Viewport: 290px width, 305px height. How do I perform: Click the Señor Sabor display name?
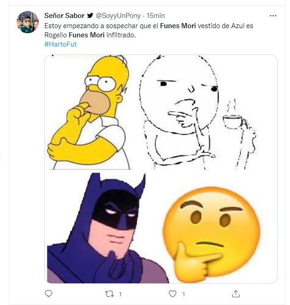64,16
